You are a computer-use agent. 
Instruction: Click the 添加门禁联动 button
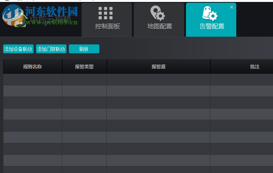pyautogui.click(x=51, y=49)
